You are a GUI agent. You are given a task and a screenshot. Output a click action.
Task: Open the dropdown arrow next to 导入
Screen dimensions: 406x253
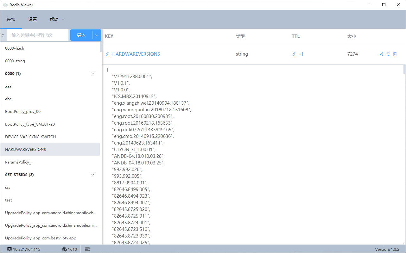click(97, 35)
